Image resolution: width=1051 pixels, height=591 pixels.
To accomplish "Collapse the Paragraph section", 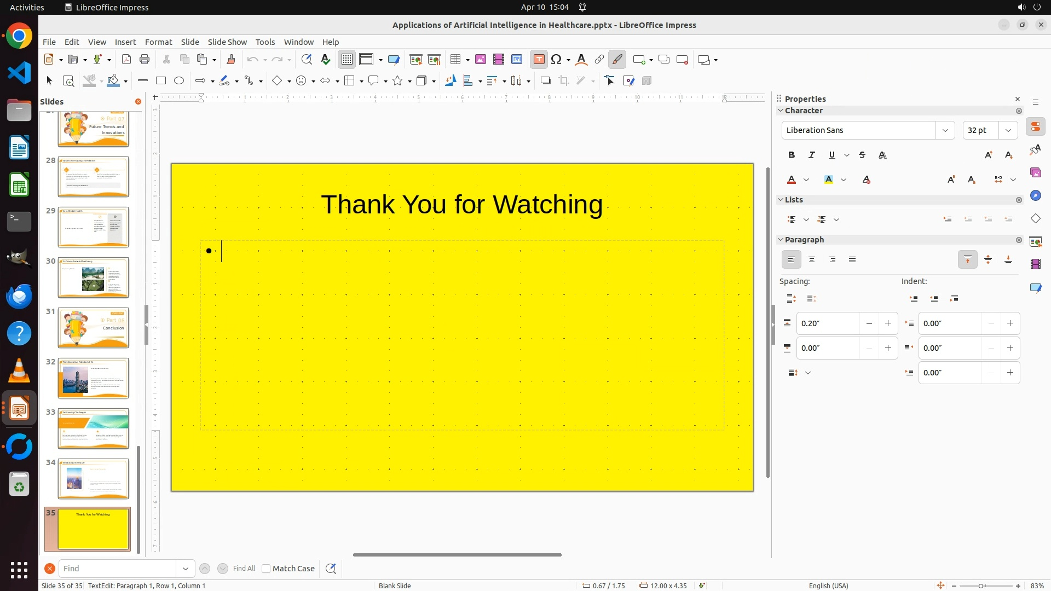I will [781, 240].
